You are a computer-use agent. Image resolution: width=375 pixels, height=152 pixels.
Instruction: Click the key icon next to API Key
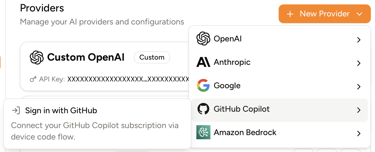click(33, 79)
